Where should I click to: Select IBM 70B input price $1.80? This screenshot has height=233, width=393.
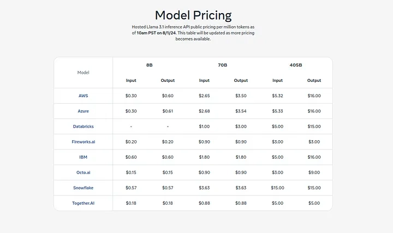tap(204, 157)
